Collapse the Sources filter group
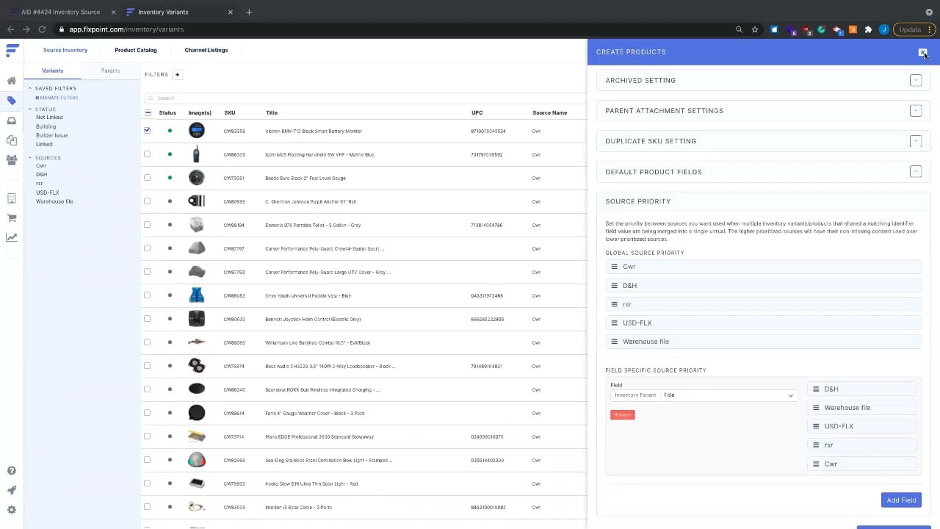 (x=30, y=158)
